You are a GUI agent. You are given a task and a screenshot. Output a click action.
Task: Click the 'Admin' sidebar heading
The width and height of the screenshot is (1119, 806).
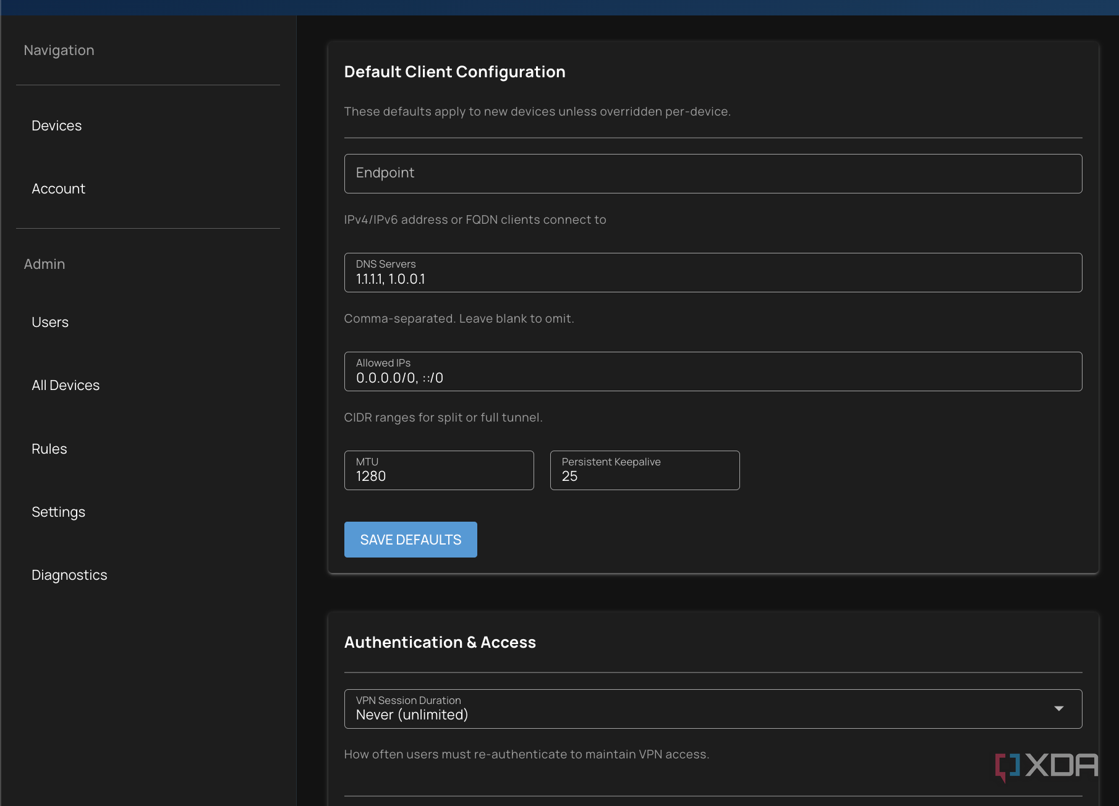[44, 264]
